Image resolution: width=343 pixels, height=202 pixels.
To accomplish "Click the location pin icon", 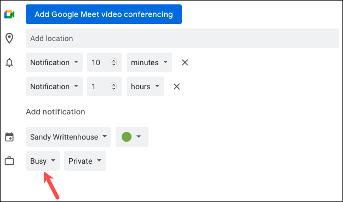I will [x=9, y=38].
